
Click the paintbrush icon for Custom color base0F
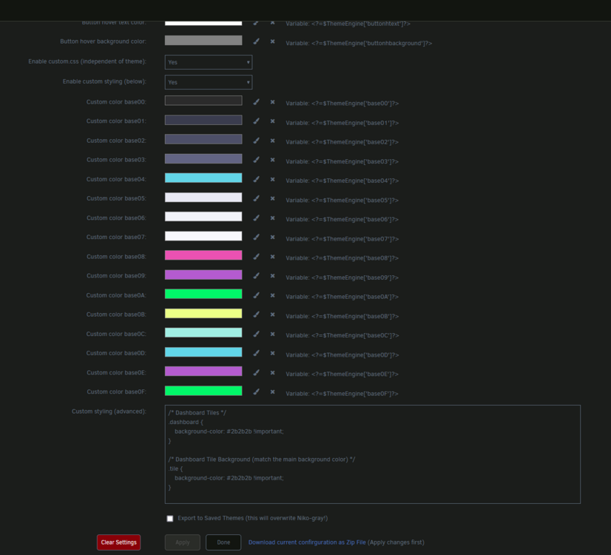coord(256,391)
